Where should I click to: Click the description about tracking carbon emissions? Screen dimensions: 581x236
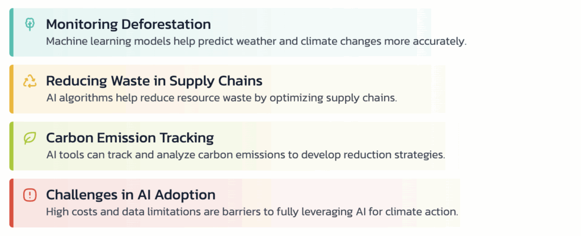click(246, 155)
